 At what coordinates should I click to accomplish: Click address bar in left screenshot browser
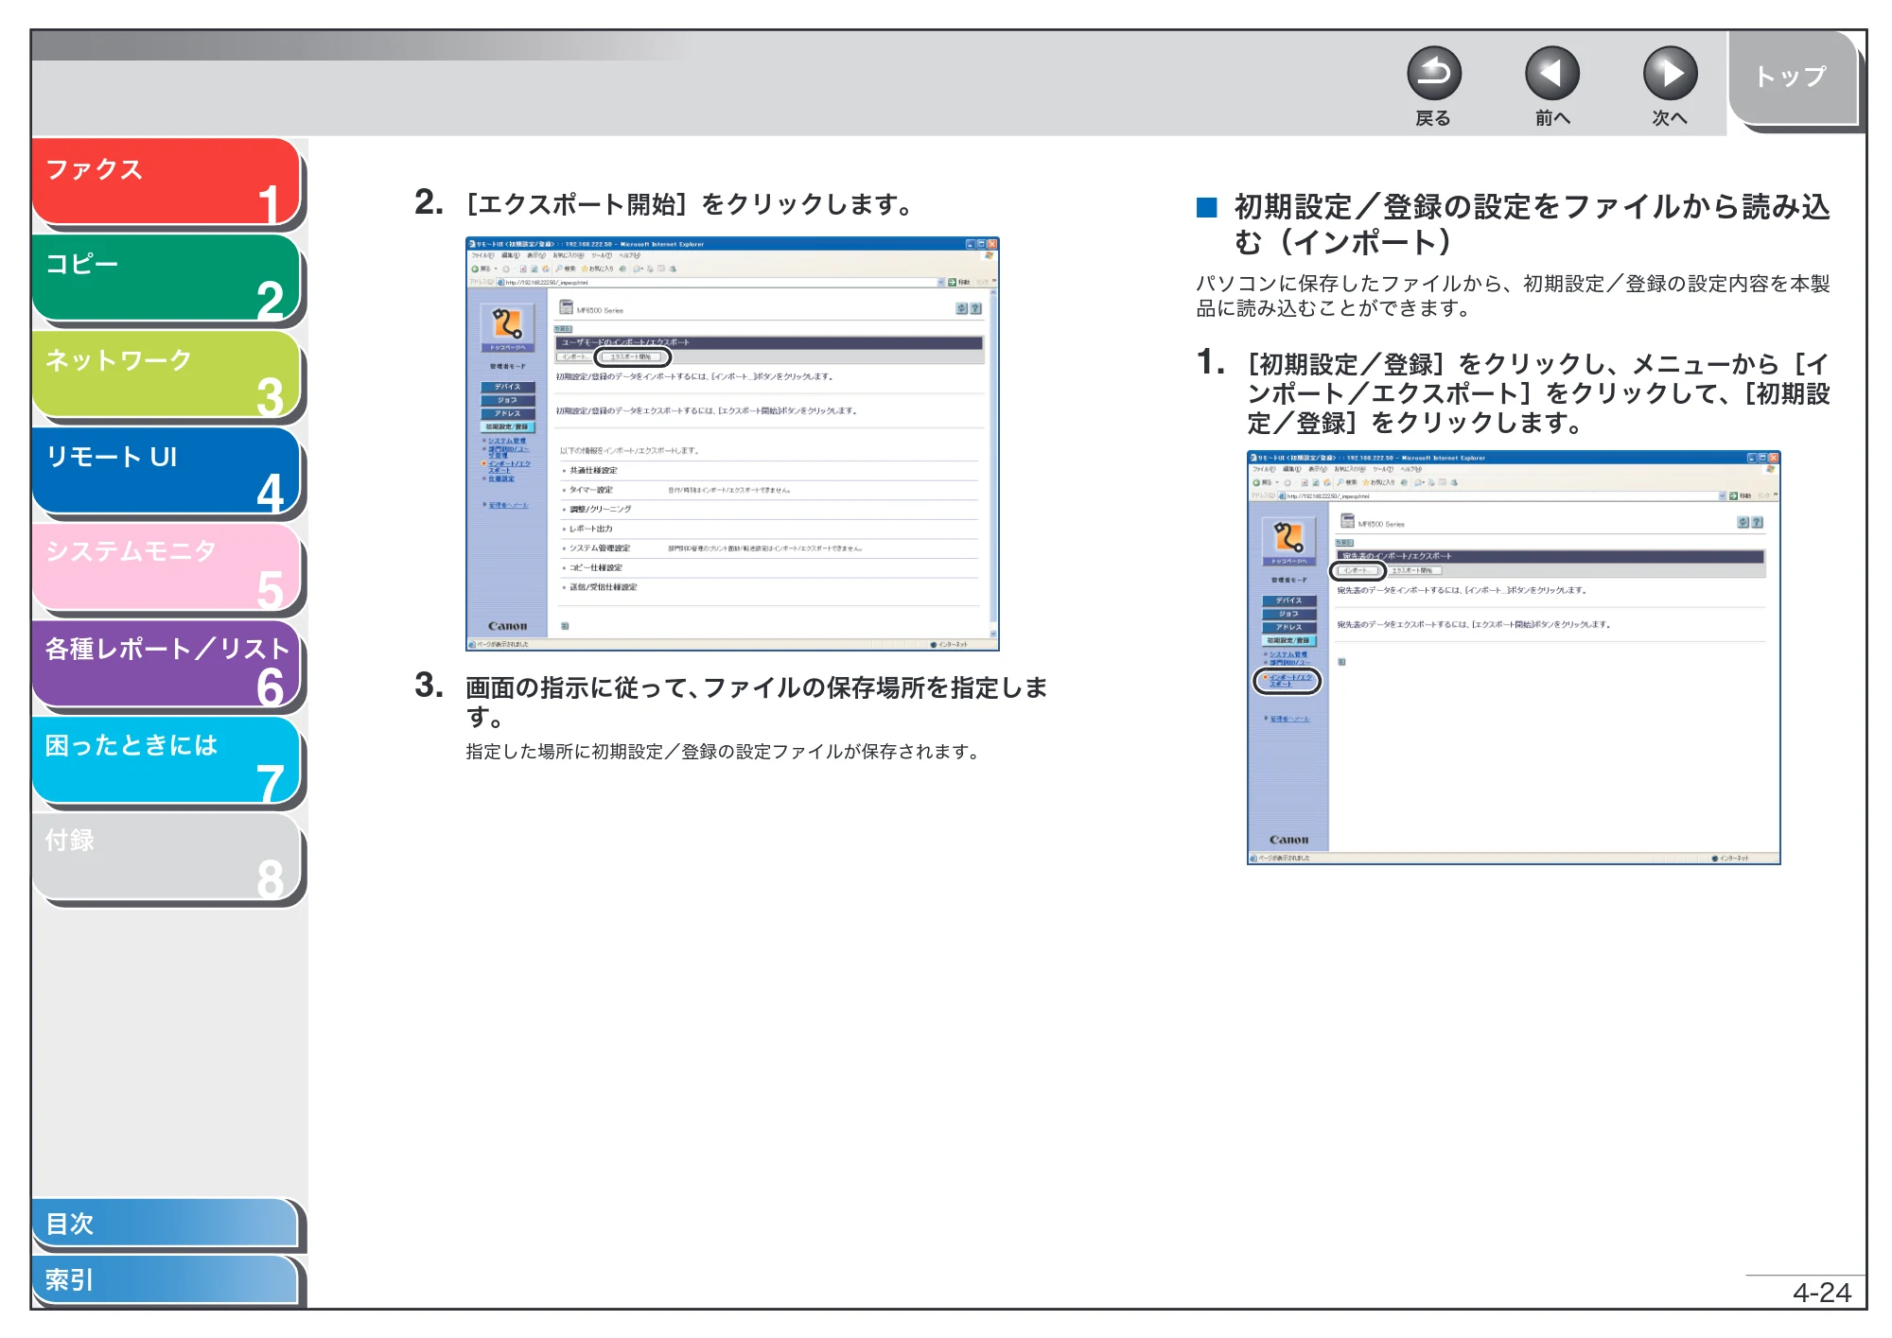click(721, 282)
